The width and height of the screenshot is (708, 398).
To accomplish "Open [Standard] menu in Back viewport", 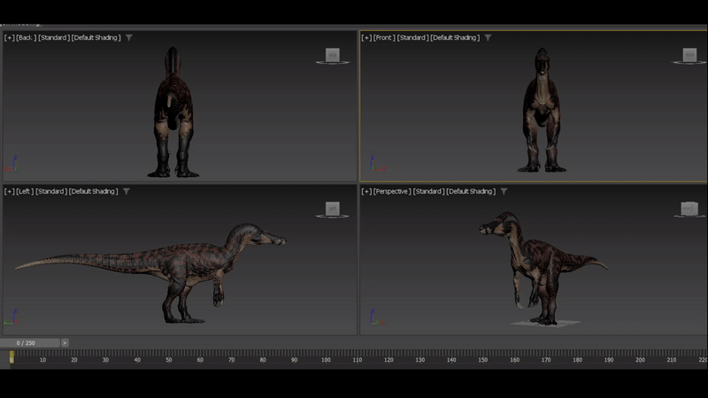I will [x=54, y=37].
